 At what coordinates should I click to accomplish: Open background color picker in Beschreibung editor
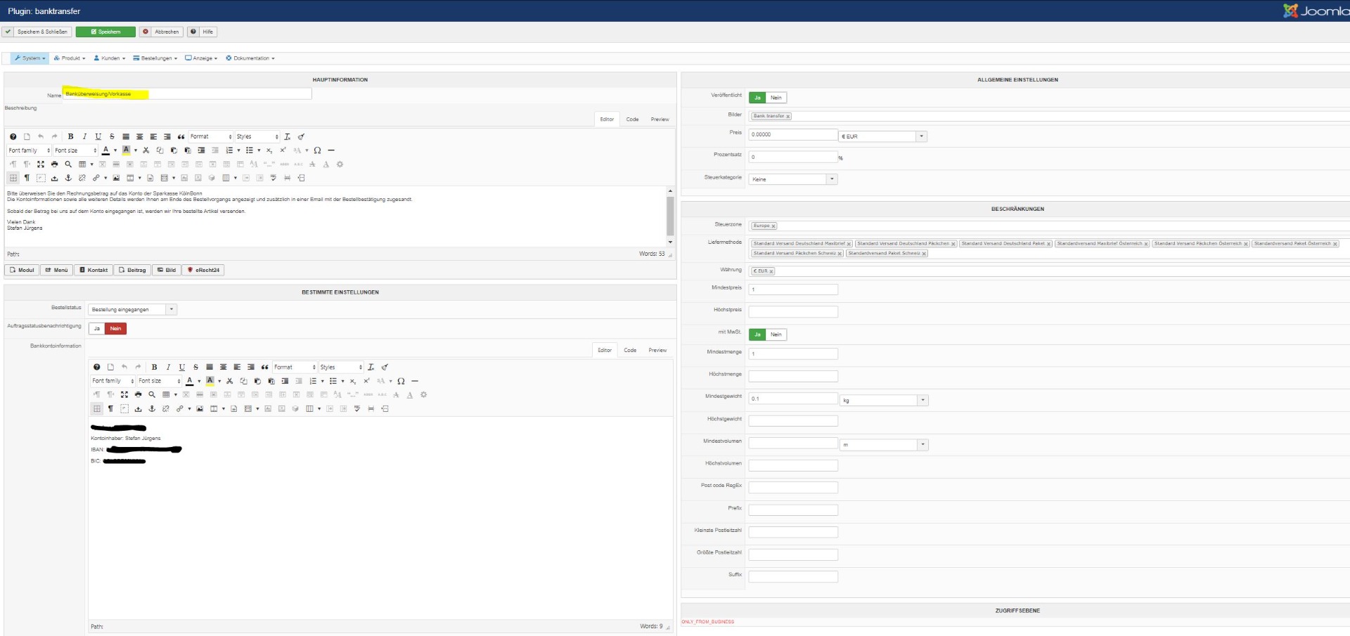pyautogui.click(x=127, y=150)
